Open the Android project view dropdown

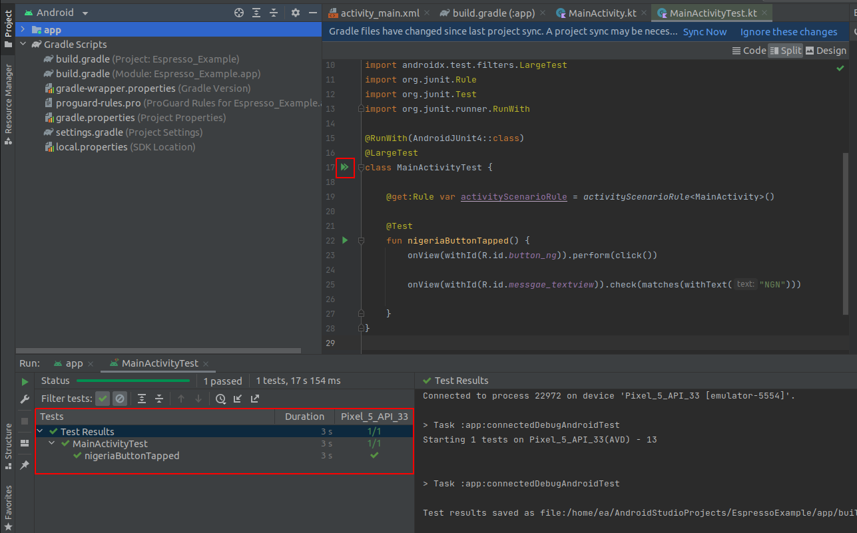pyautogui.click(x=85, y=13)
